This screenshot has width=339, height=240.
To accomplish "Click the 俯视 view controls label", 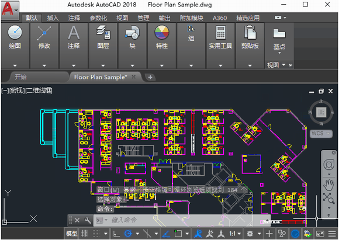I will click(x=18, y=91).
